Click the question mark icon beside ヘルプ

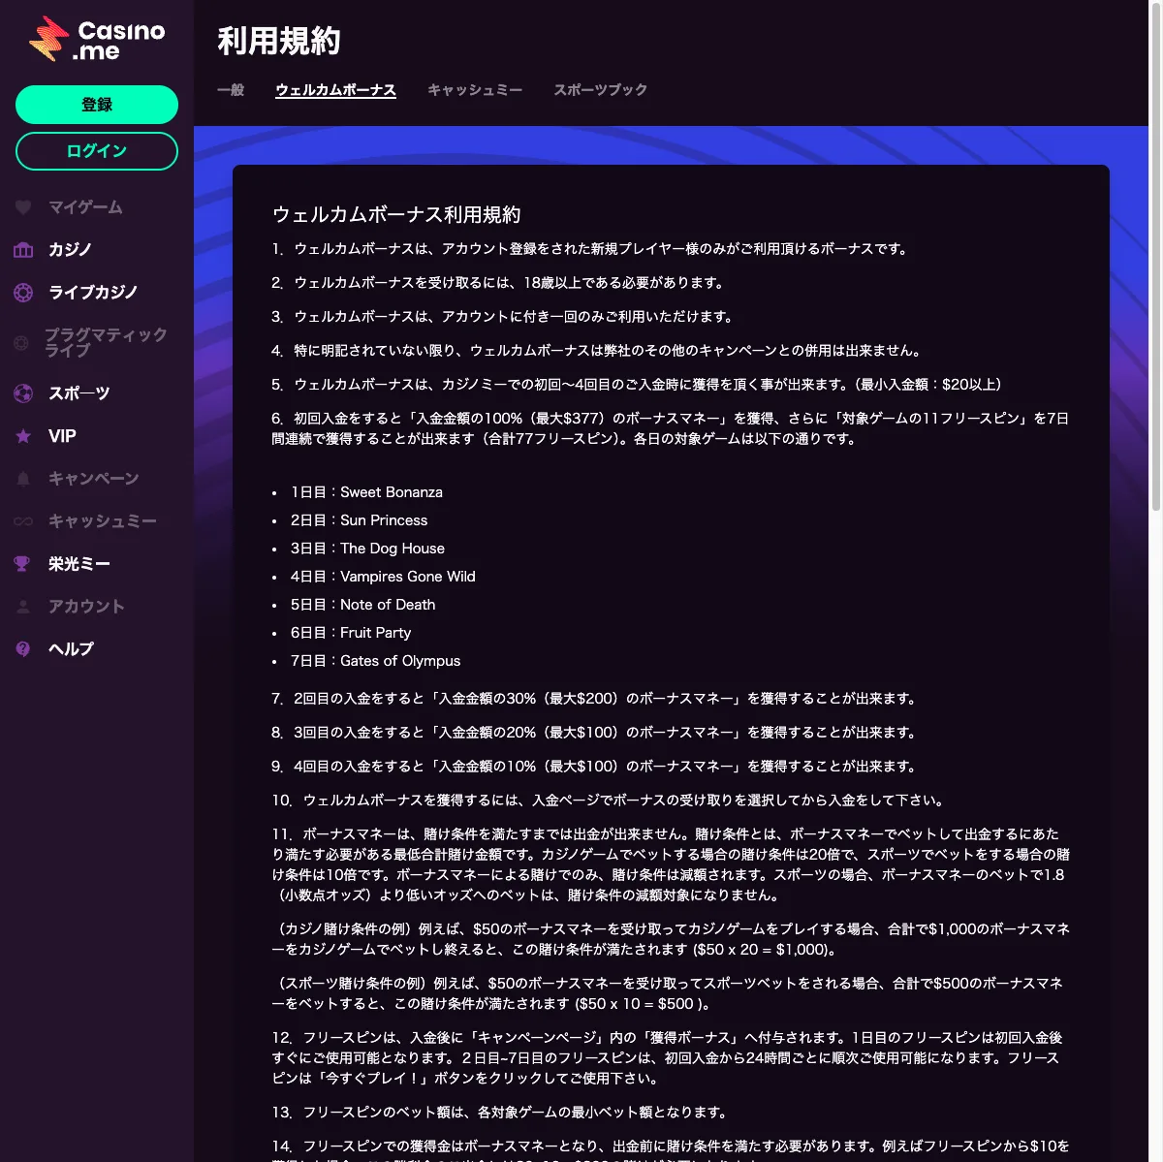pos(23,649)
